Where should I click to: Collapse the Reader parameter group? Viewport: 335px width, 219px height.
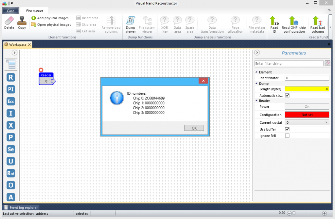coord(256,100)
